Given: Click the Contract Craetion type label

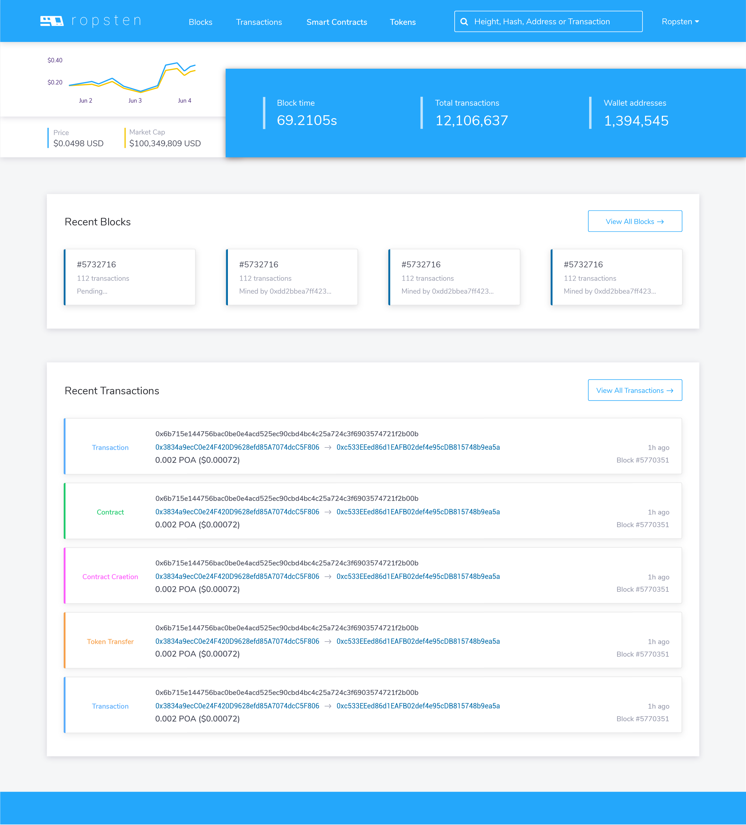Looking at the screenshot, I should tap(110, 577).
